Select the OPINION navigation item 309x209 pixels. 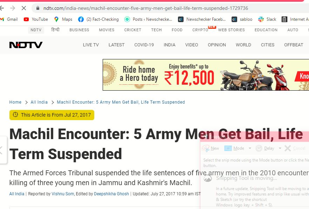coord(217,45)
